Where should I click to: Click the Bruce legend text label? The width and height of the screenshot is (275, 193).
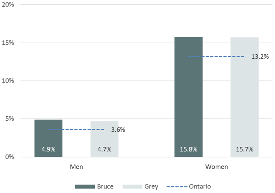(x=105, y=186)
